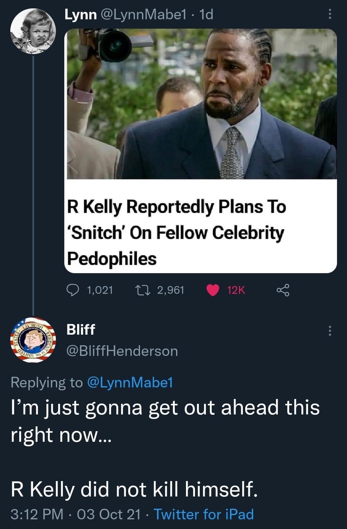Open the 'Snitch' article headline card
Viewport: 347px width, 529px height.
coord(176,232)
